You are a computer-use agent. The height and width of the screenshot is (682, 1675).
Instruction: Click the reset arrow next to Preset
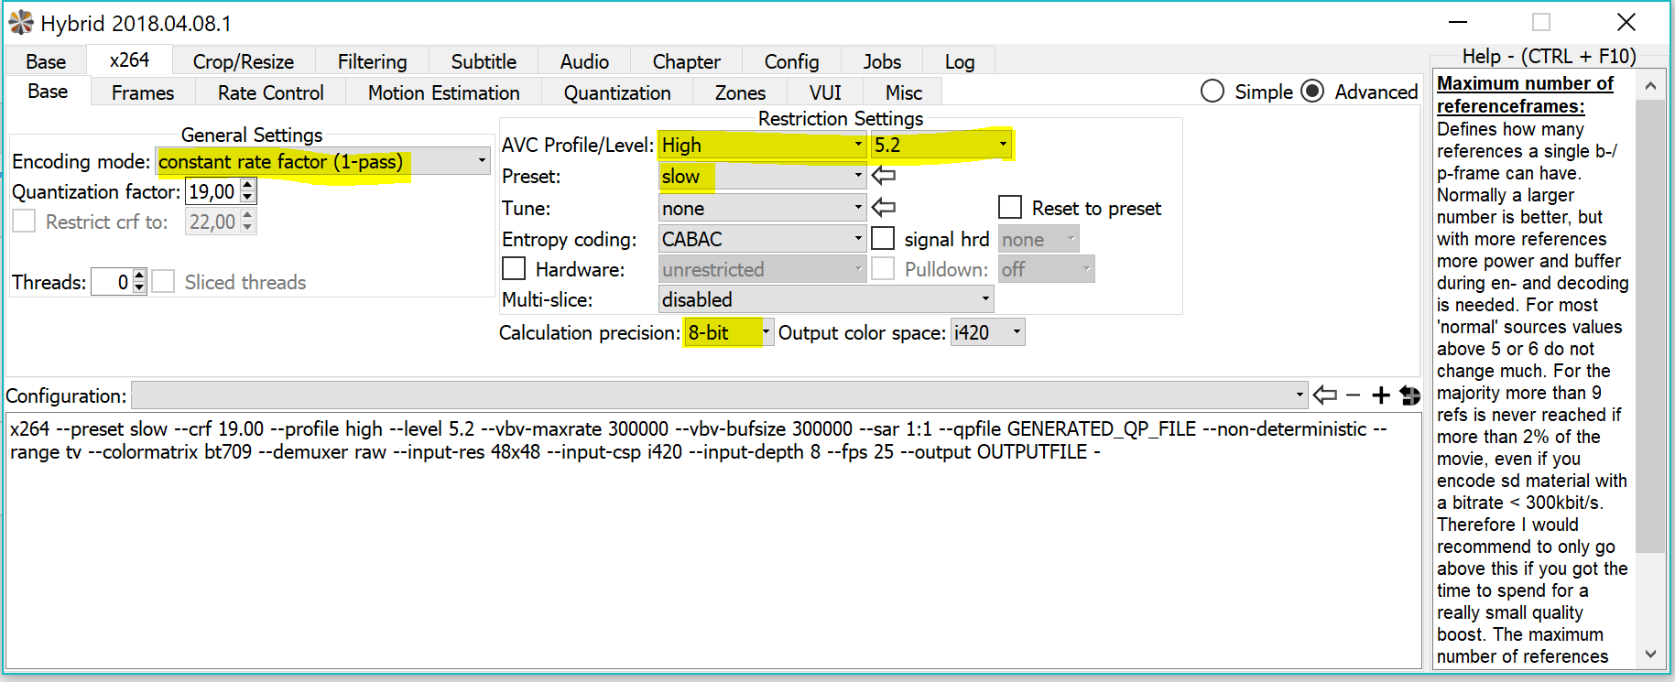[x=884, y=175]
